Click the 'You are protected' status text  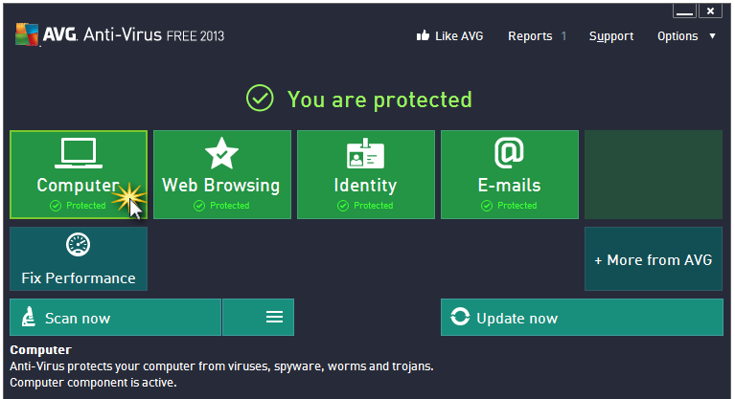[379, 100]
